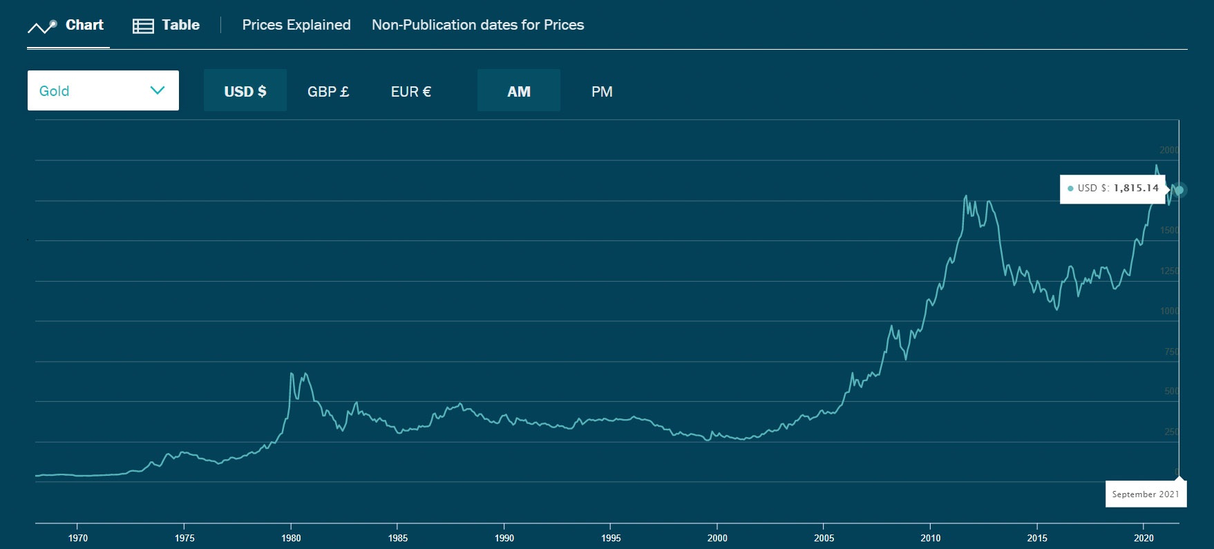Click the USD $: 1,815.14 tooltip
Viewport: 1214px width, 549px height.
coord(1112,189)
